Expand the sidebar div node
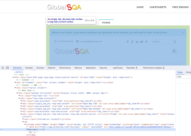Viewport: 191px width, 136px height. [15, 82]
